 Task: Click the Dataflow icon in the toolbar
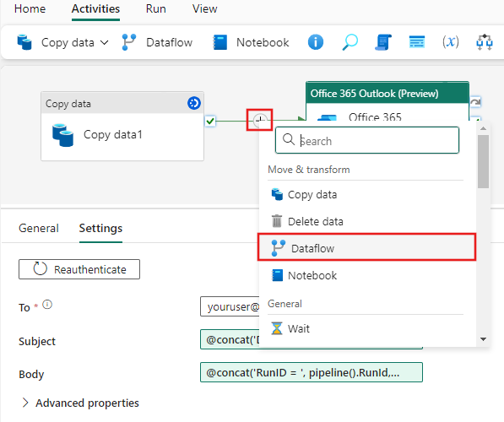pos(129,42)
